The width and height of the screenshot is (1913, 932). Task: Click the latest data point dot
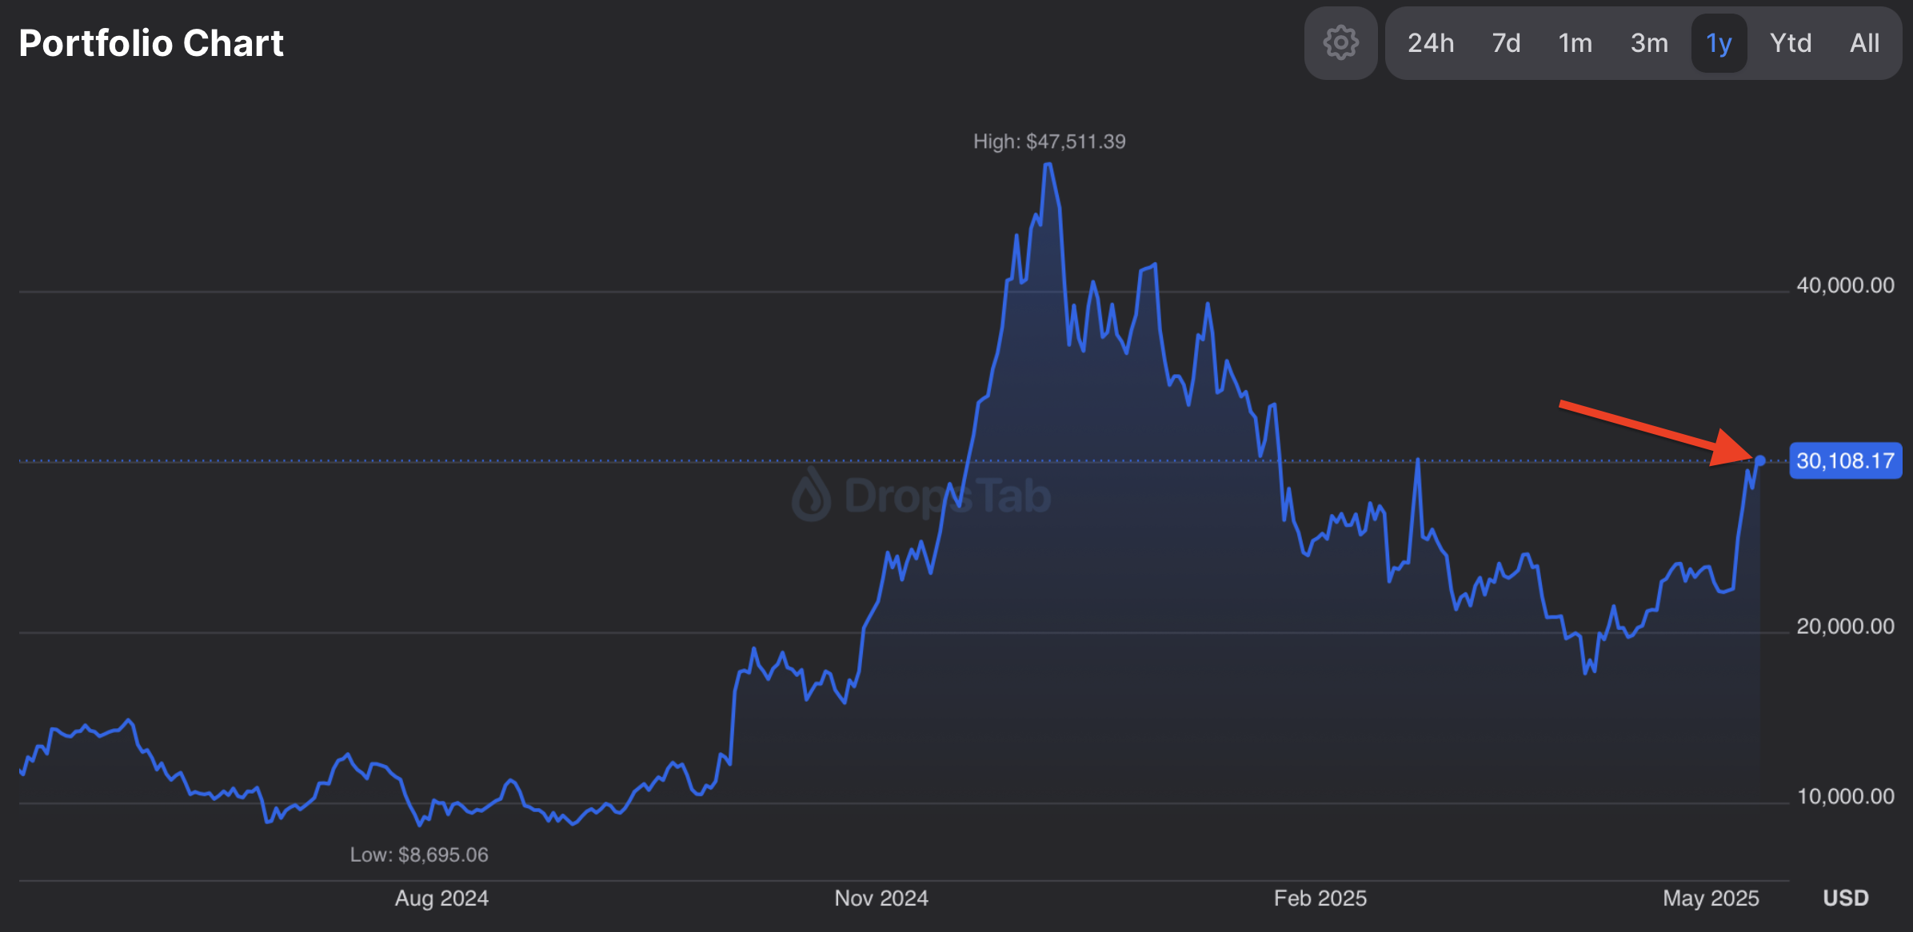pyautogui.click(x=1760, y=460)
